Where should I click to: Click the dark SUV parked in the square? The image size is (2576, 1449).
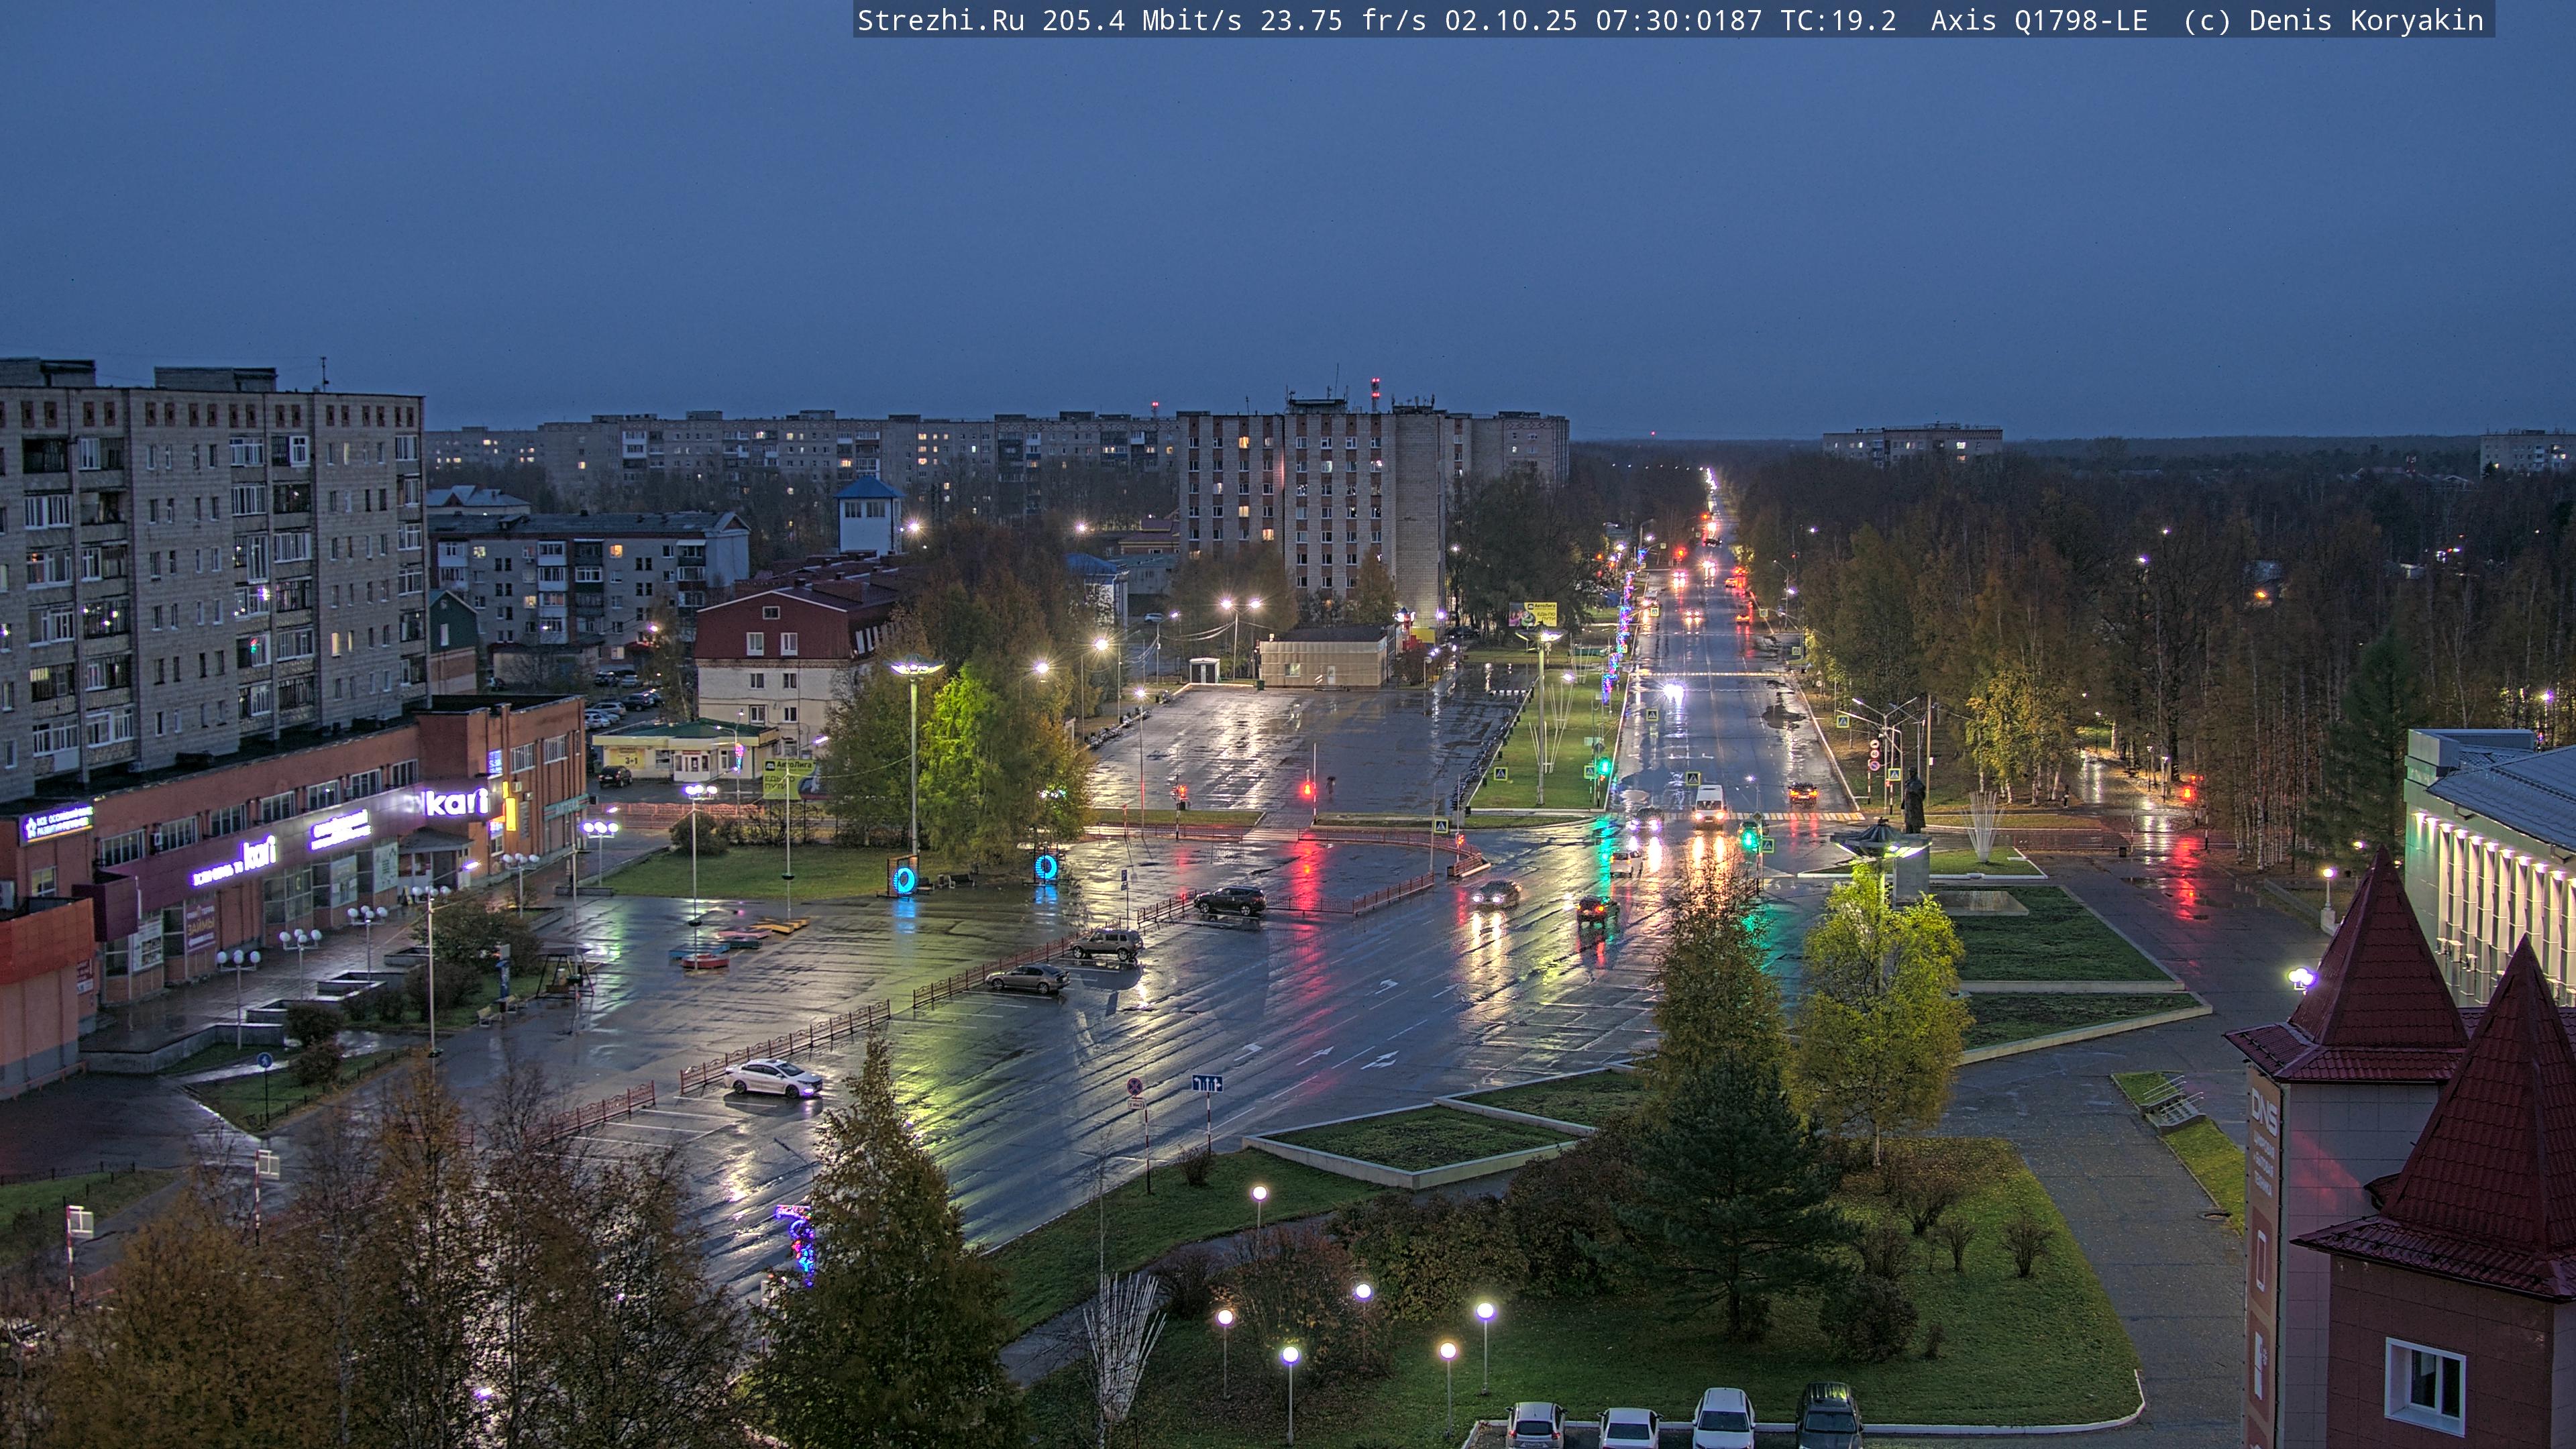pyautogui.click(x=1230, y=900)
